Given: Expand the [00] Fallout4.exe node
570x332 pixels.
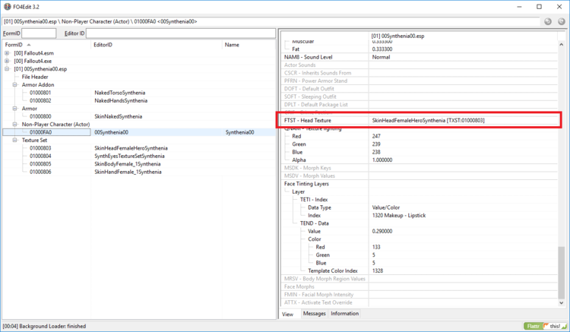Looking at the screenshot, I should 7,61.
